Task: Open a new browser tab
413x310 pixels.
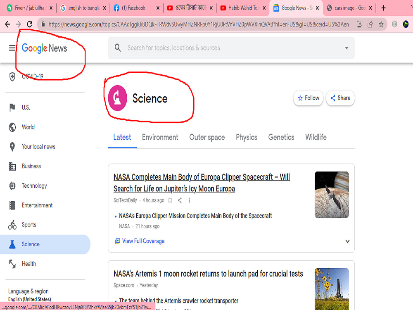Action: [x=384, y=8]
